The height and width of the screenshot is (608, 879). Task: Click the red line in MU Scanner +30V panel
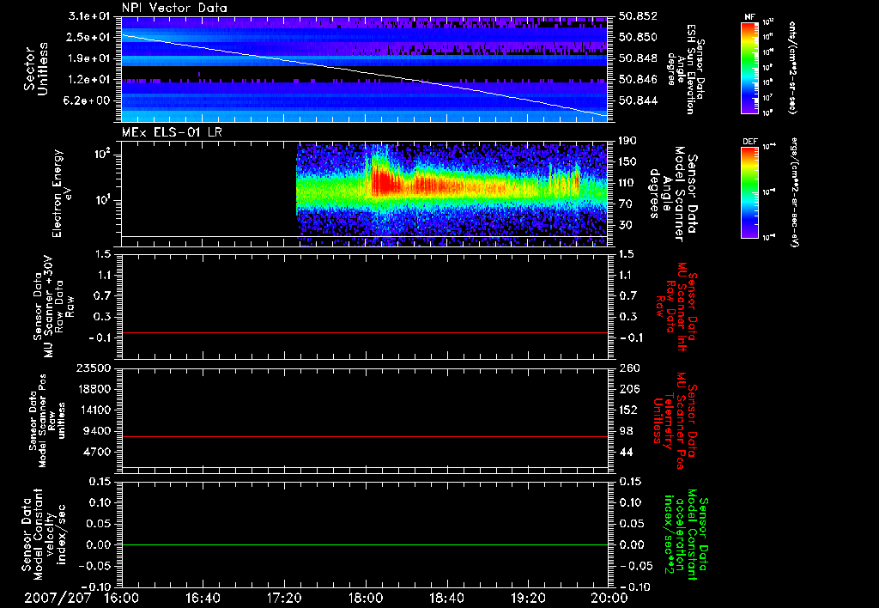(365, 332)
